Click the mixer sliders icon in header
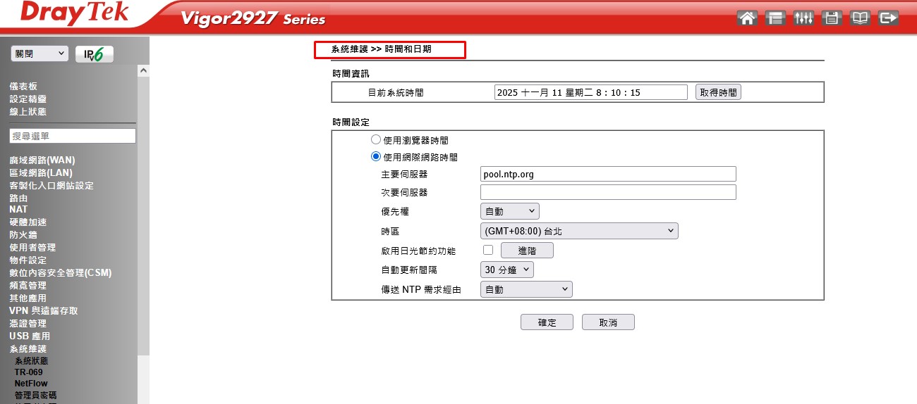The height and width of the screenshot is (404, 917). point(803,18)
